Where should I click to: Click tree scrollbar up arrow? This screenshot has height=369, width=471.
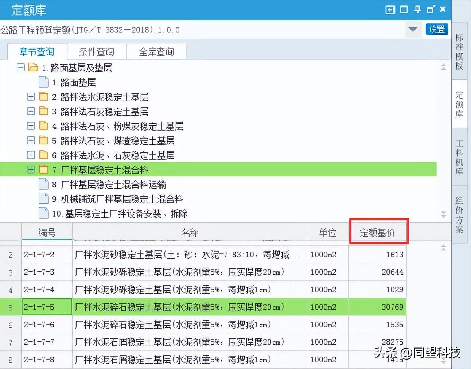point(443,67)
